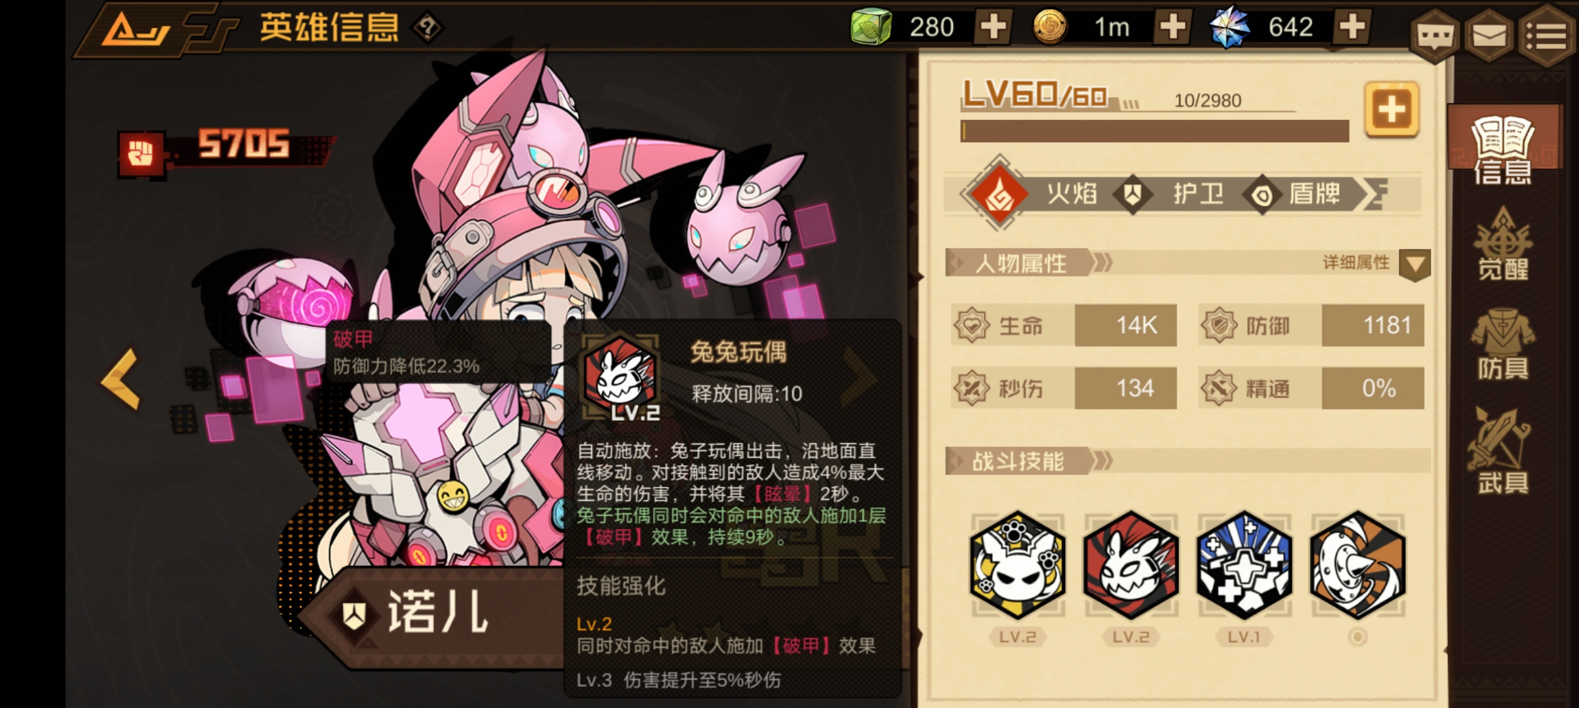The width and height of the screenshot is (1579, 708).
Task: Click the back arrow logo button
Action: (x=134, y=29)
